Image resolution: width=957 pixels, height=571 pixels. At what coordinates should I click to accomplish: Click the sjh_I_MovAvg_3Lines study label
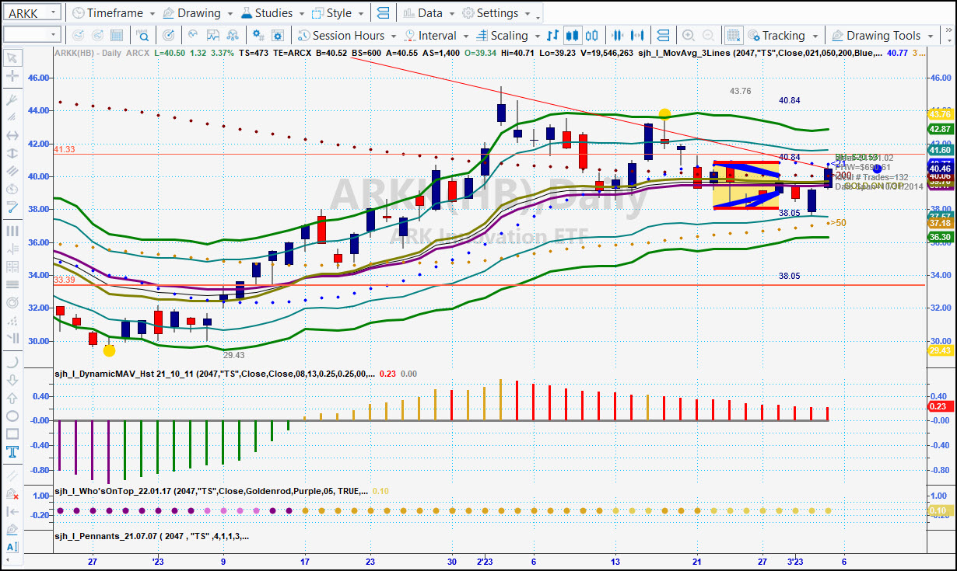click(760, 53)
